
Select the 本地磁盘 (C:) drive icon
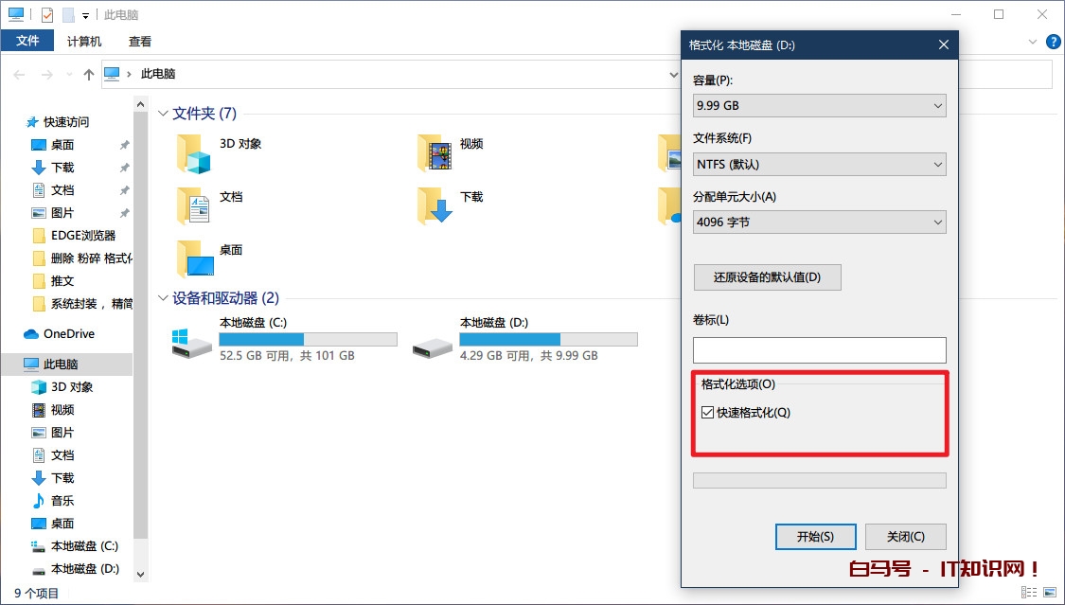click(191, 343)
